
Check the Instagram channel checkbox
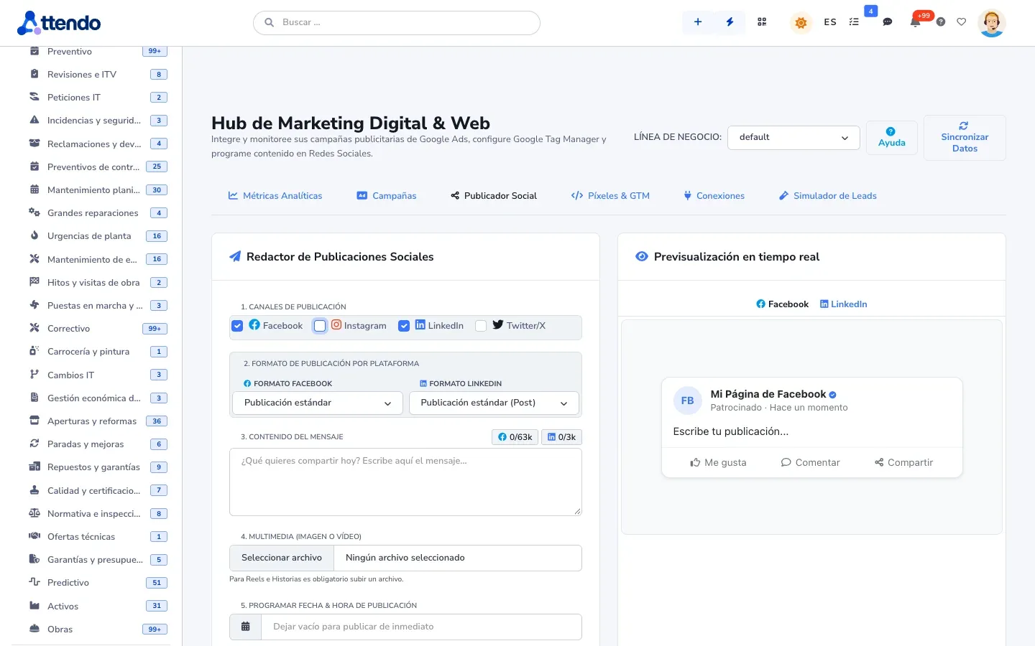pos(320,326)
